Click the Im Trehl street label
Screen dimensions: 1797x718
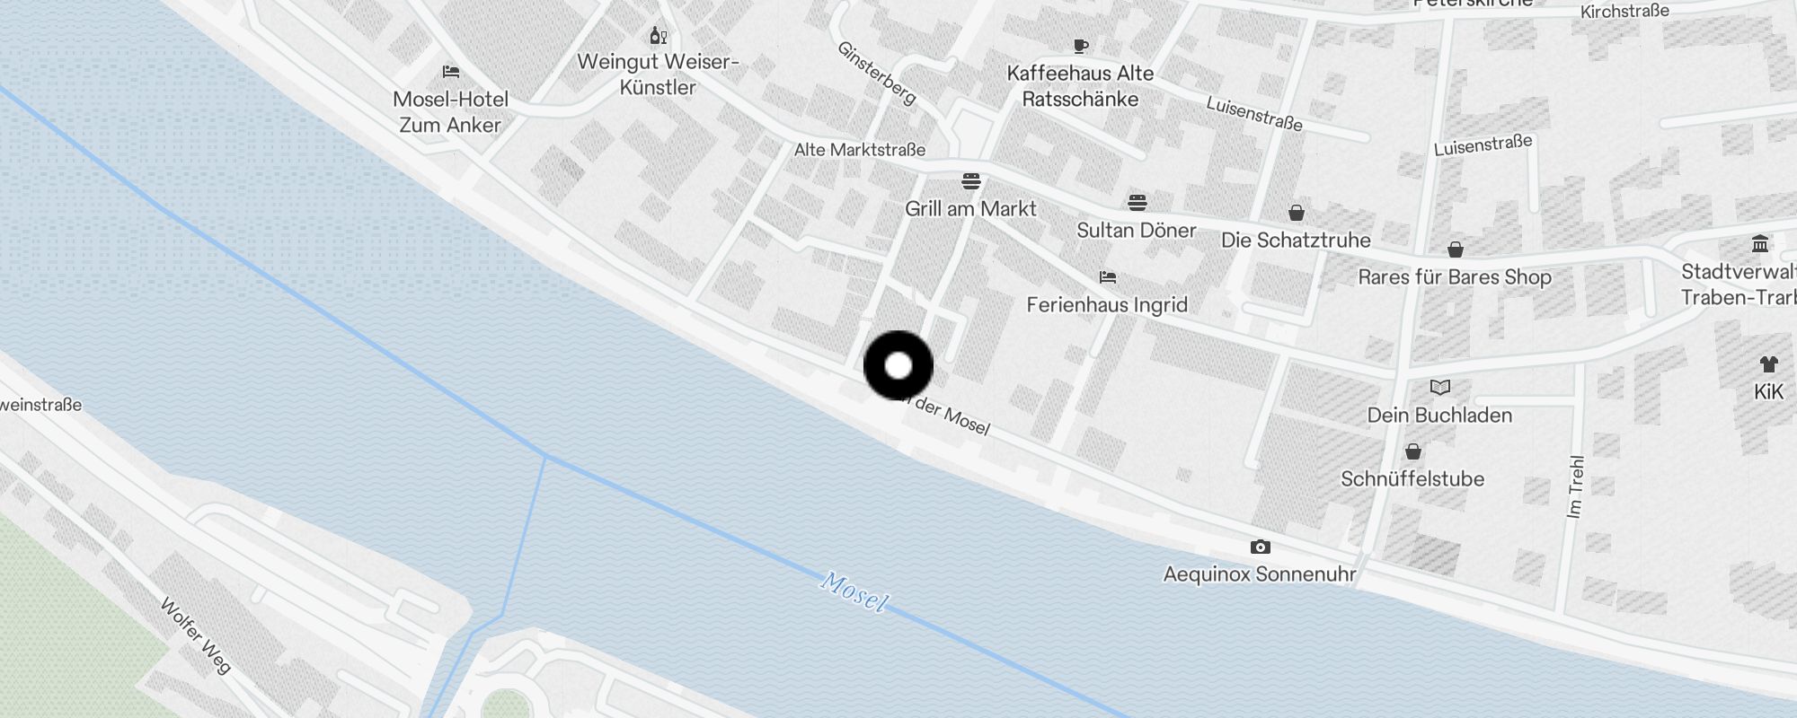(x=1575, y=486)
